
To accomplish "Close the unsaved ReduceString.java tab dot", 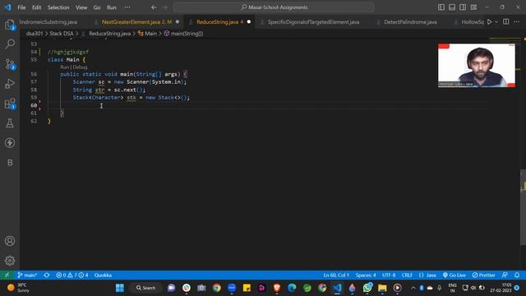I will coord(249,22).
